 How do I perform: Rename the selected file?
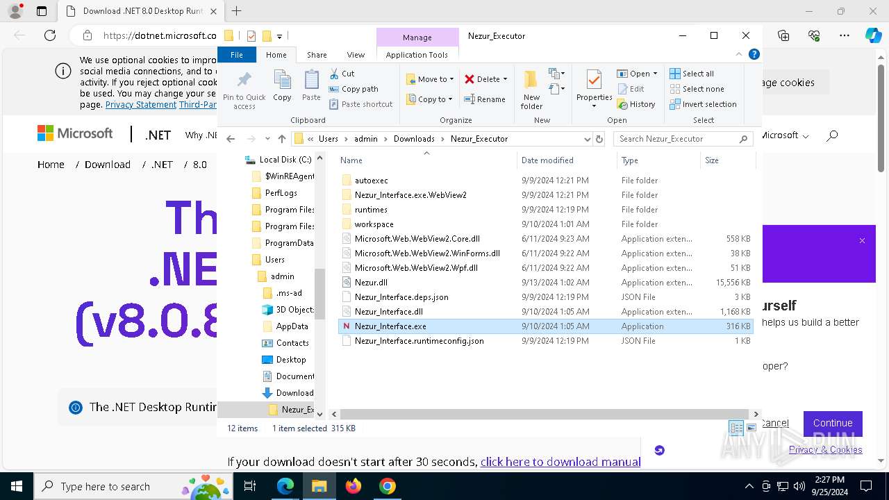click(x=485, y=99)
